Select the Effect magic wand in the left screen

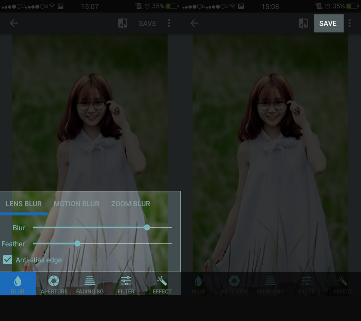pyautogui.click(x=162, y=284)
